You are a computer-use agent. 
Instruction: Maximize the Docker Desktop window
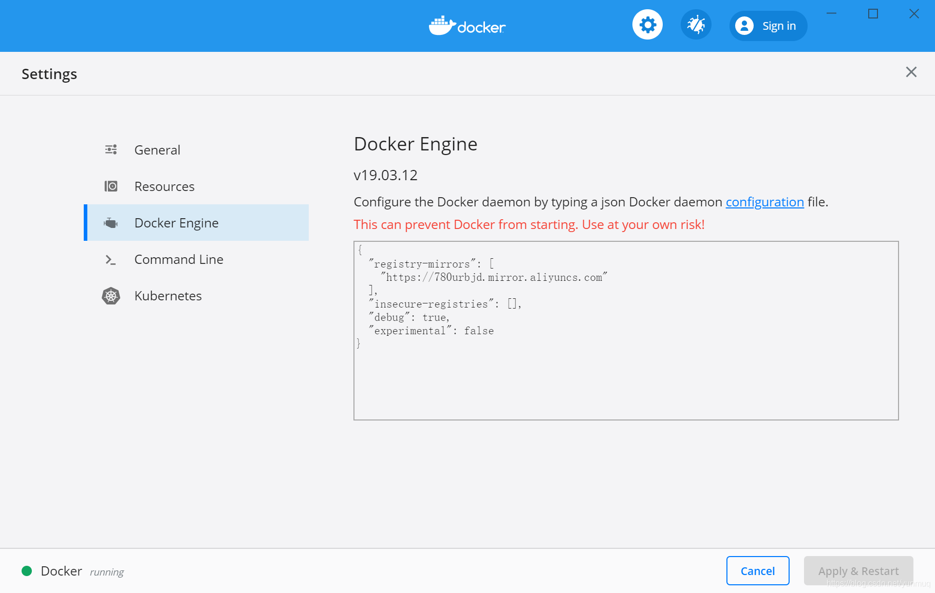tap(873, 14)
